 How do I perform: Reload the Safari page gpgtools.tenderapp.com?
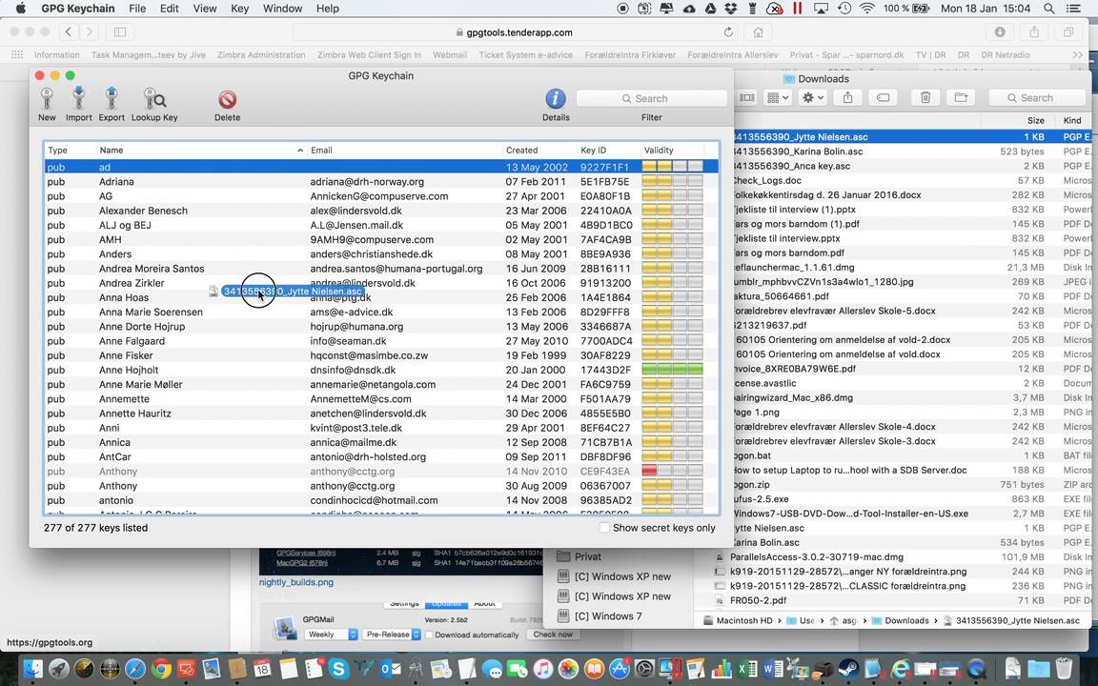728,32
